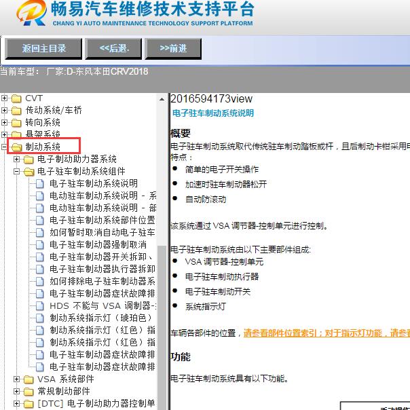Viewport: 410px width, 410px height.
Task: Select the 制动系统 tree item
Action: pos(43,147)
